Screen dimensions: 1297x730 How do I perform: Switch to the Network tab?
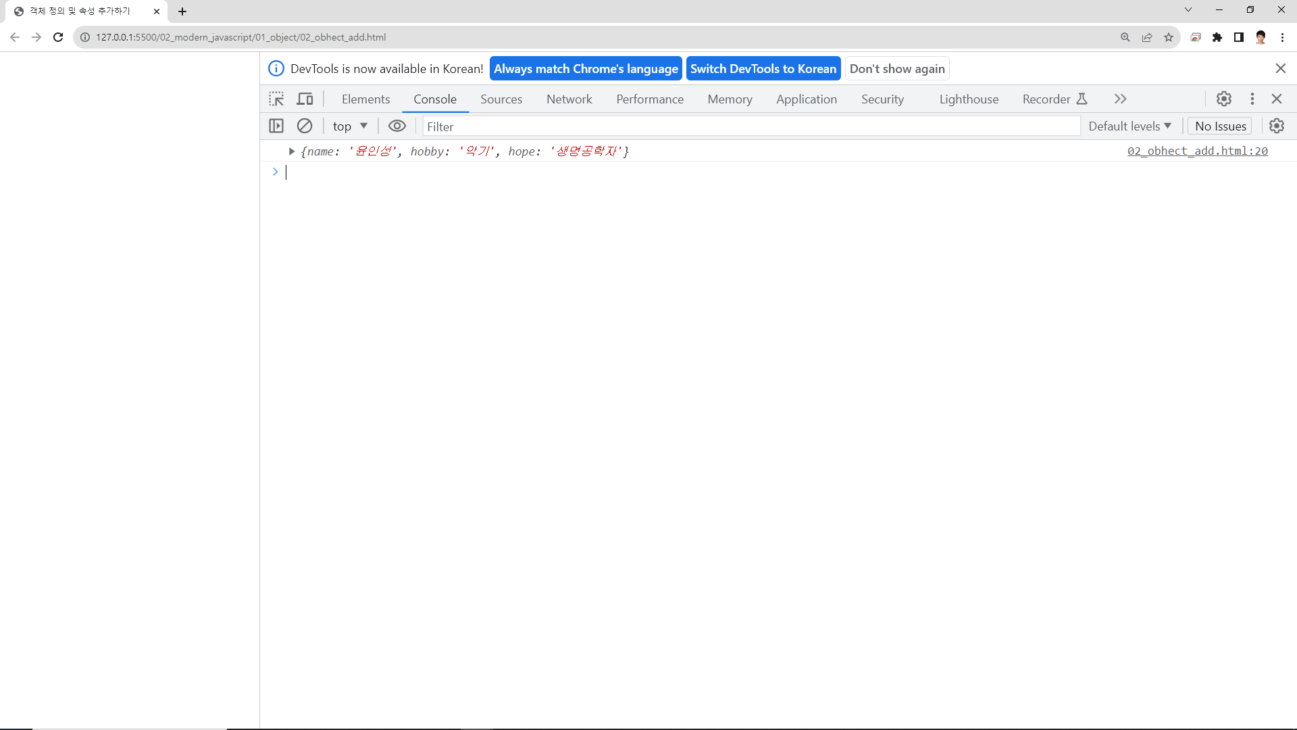569,99
